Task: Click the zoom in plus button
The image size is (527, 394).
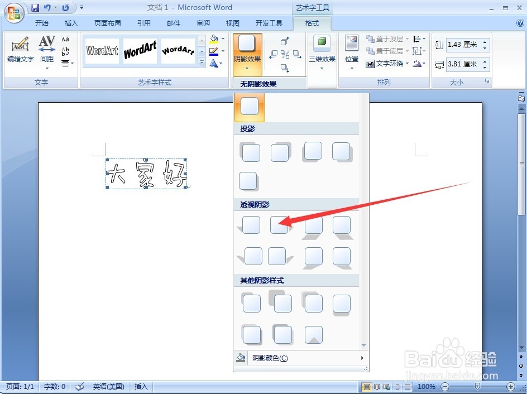Action: click(510, 387)
